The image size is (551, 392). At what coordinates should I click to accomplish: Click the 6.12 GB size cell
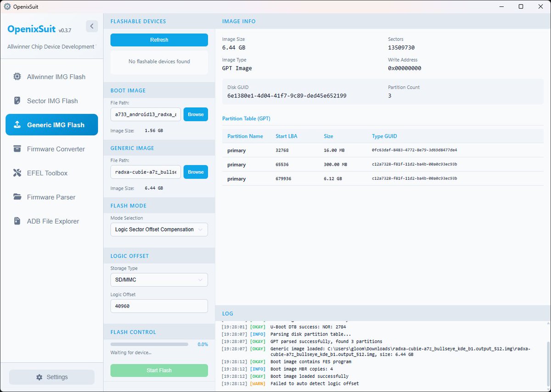point(333,179)
